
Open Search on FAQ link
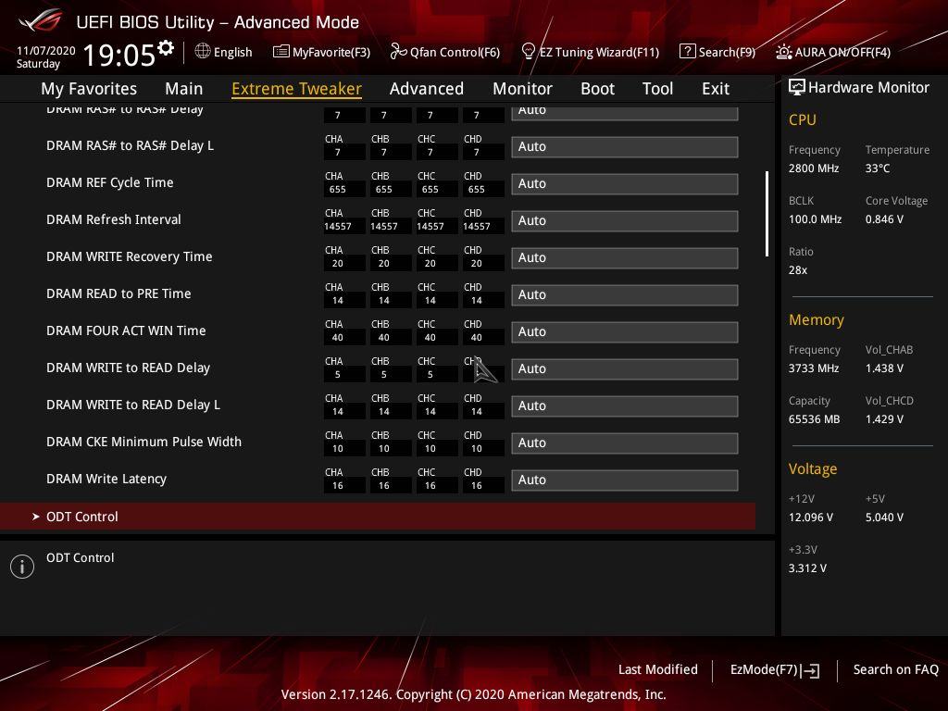coord(895,669)
